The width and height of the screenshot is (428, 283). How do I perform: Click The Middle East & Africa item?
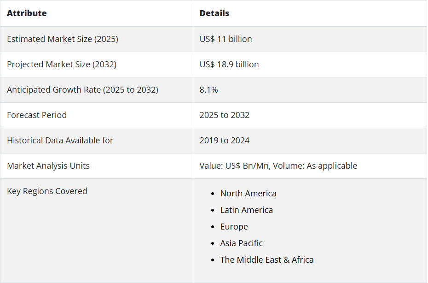(267, 260)
